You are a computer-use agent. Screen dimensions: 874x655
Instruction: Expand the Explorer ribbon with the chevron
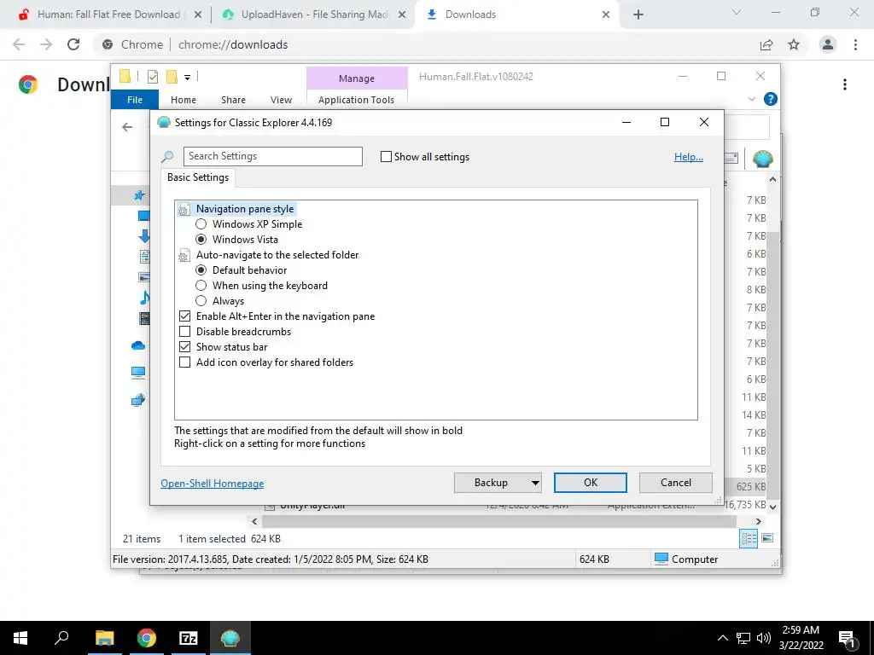(x=752, y=99)
